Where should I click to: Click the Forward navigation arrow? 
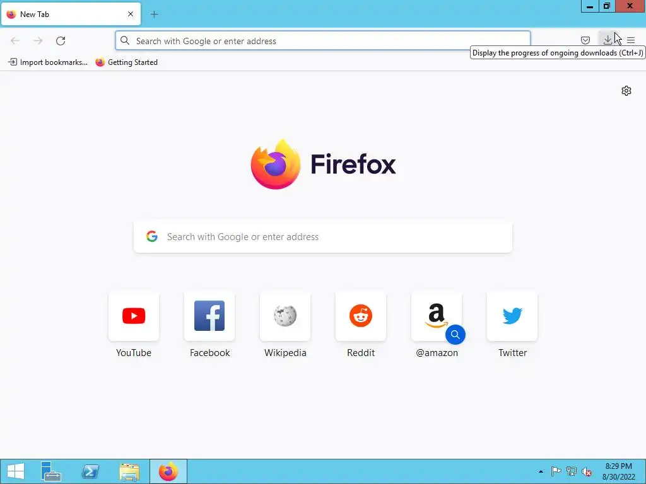(38, 41)
